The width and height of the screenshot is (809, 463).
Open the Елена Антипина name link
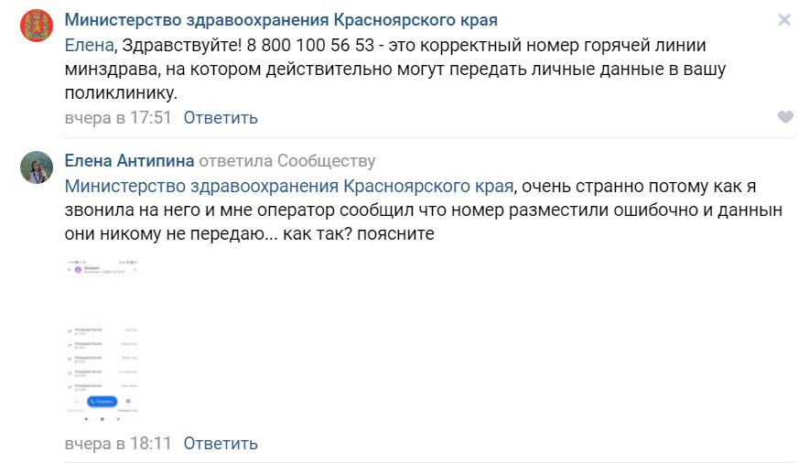129,161
